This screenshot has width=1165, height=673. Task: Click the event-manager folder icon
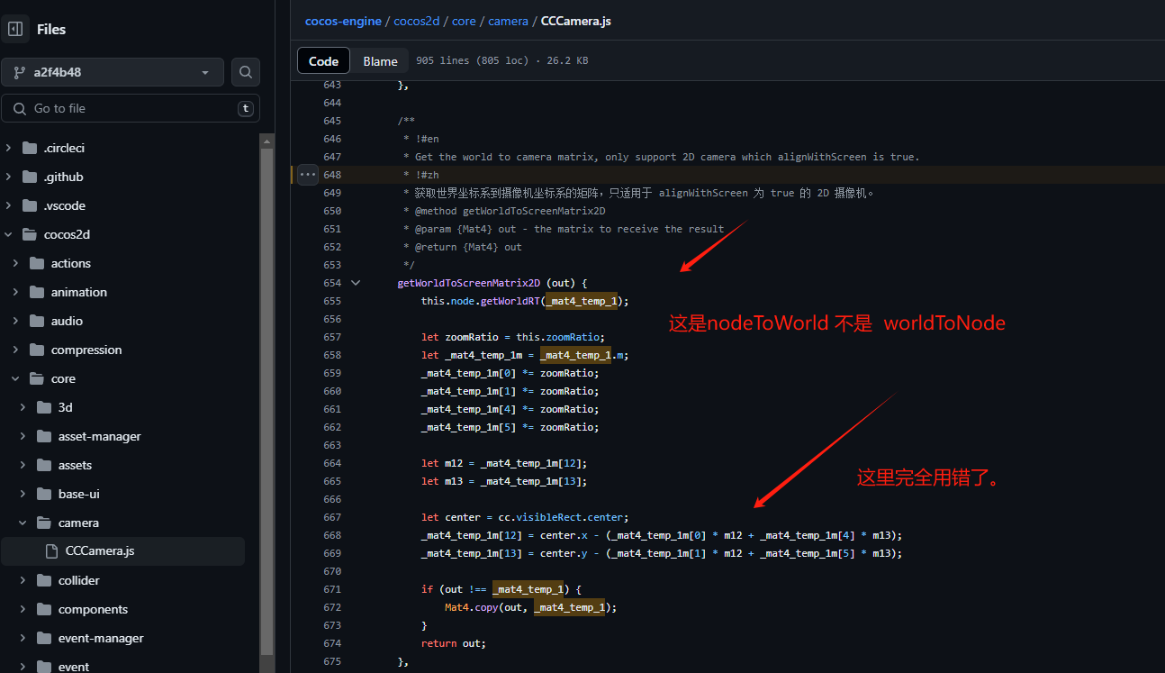point(44,638)
